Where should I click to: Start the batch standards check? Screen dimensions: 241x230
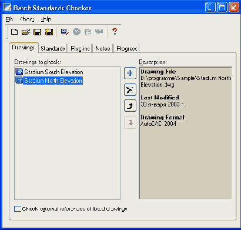65,32
